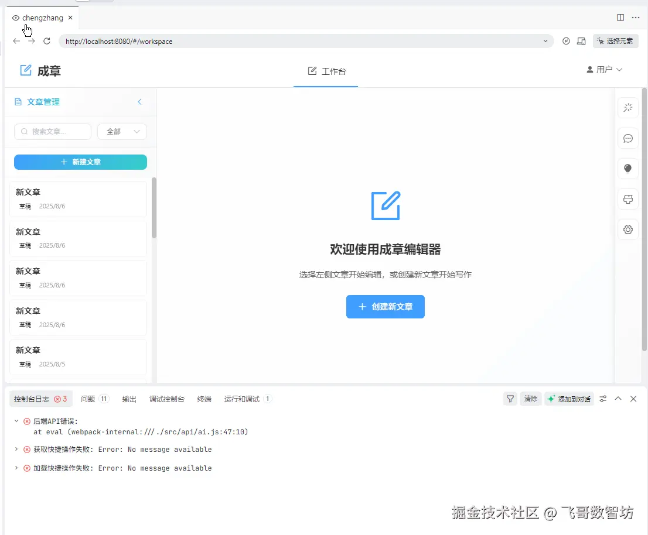Screen dimensions: 648x535
Task: Open the 用户 account dropdown
Action: 604,70
